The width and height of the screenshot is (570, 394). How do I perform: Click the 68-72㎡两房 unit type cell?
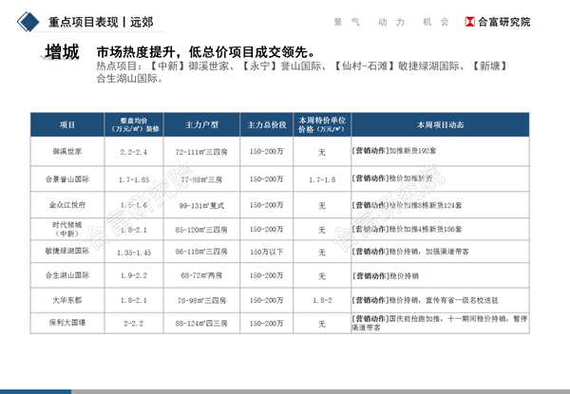201,275
